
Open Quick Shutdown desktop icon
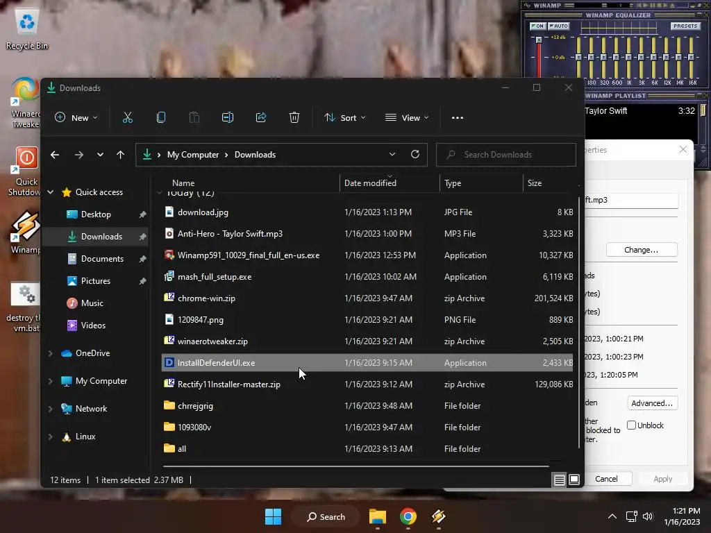click(26, 172)
